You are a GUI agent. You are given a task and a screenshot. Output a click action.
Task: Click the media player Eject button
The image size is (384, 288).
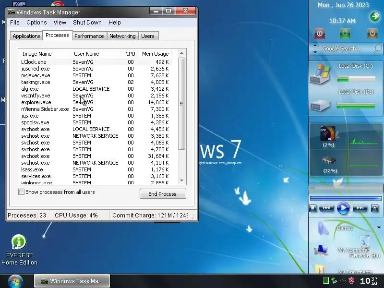374,208
